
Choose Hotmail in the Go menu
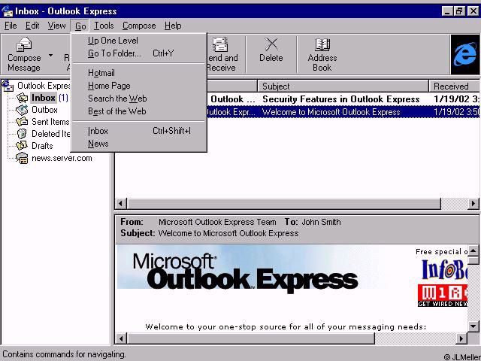coord(139,73)
